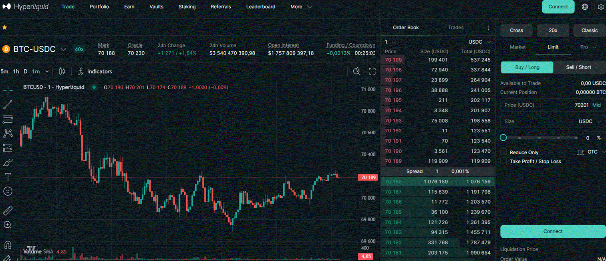Switch to Sell / Short mode
The image size is (606, 261).
(579, 67)
